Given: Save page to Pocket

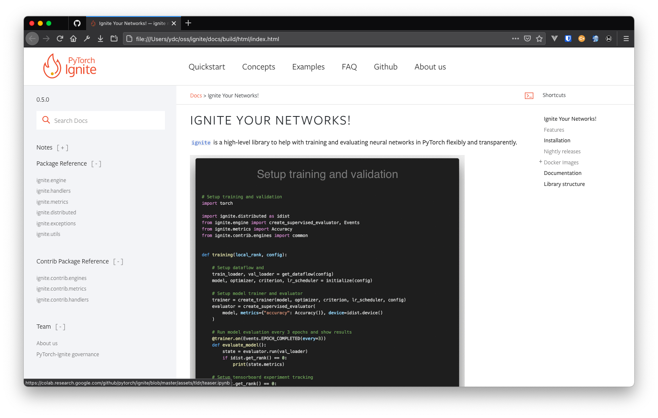Looking at the screenshot, I should [527, 39].
